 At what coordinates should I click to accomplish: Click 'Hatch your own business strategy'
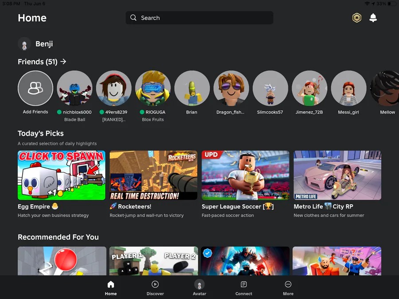point(53,215)
